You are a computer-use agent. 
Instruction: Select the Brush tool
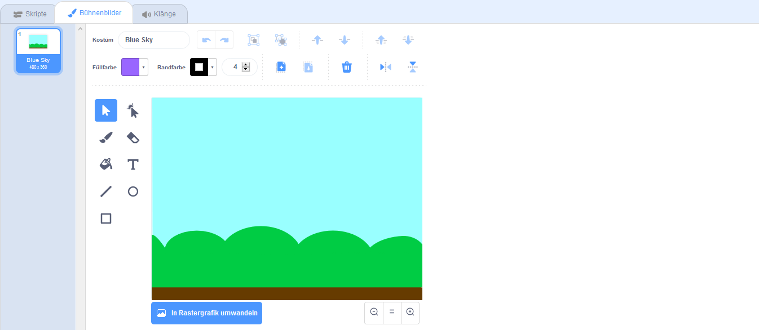tap(106, 137)
